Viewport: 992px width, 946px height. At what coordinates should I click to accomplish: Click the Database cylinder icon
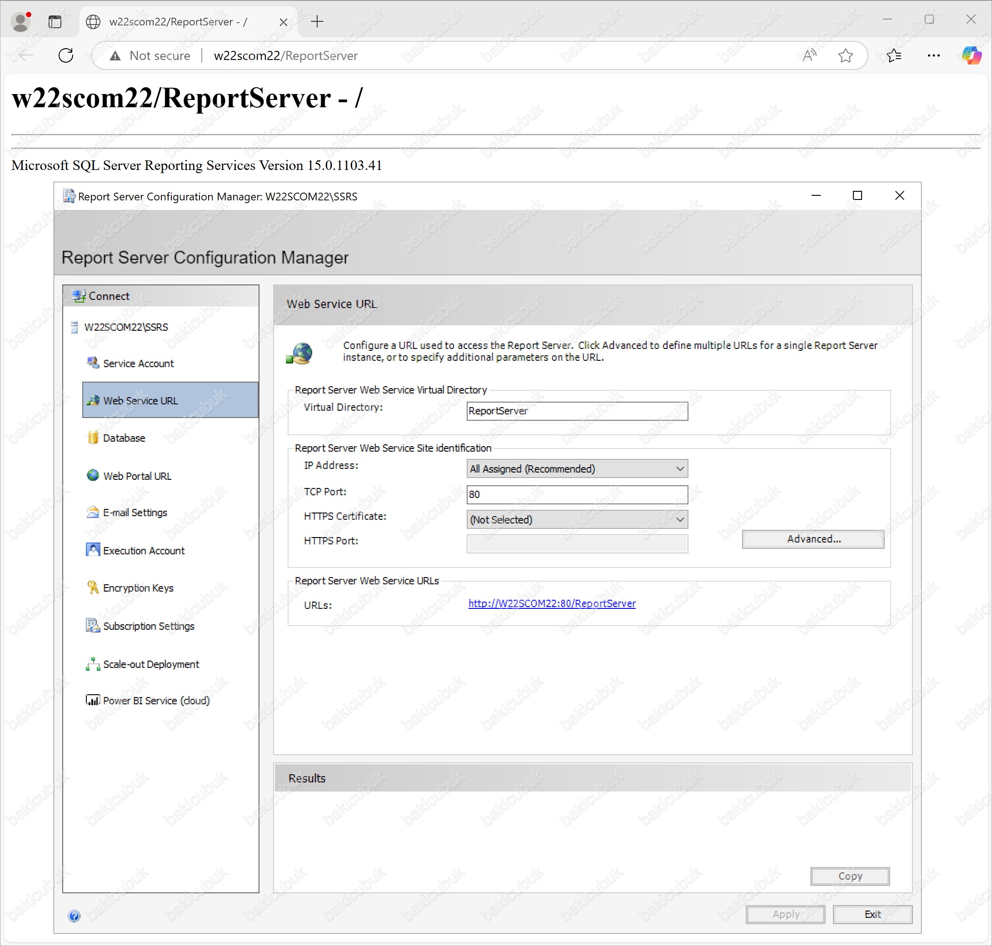tap(93, 438)
